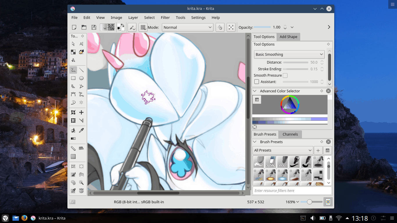Viewport: 397px width, 223px height.
Task: Open the blending Mode Normal dropdown
Action: (x=187, y=27)
